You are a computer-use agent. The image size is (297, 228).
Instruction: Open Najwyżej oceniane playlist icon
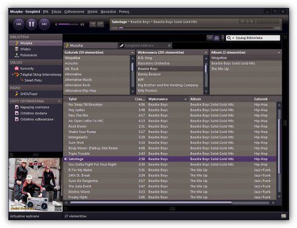coord(17,107)
